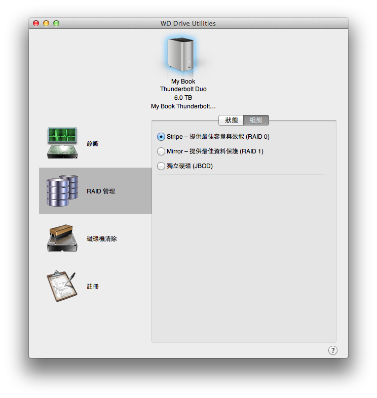Image resolution: width=377 pixels, height=398 pixels.
Task: Open the 磁碟機清除 sidebar label
Action: (x=102, y=238)
